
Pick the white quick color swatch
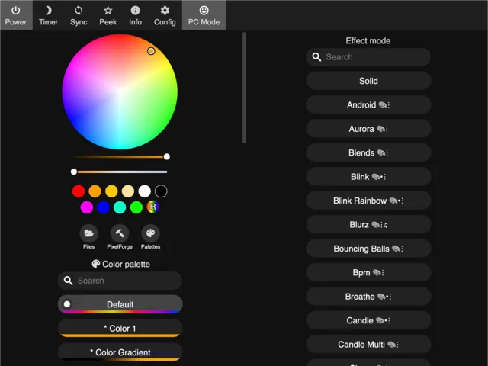click(144, 191)
